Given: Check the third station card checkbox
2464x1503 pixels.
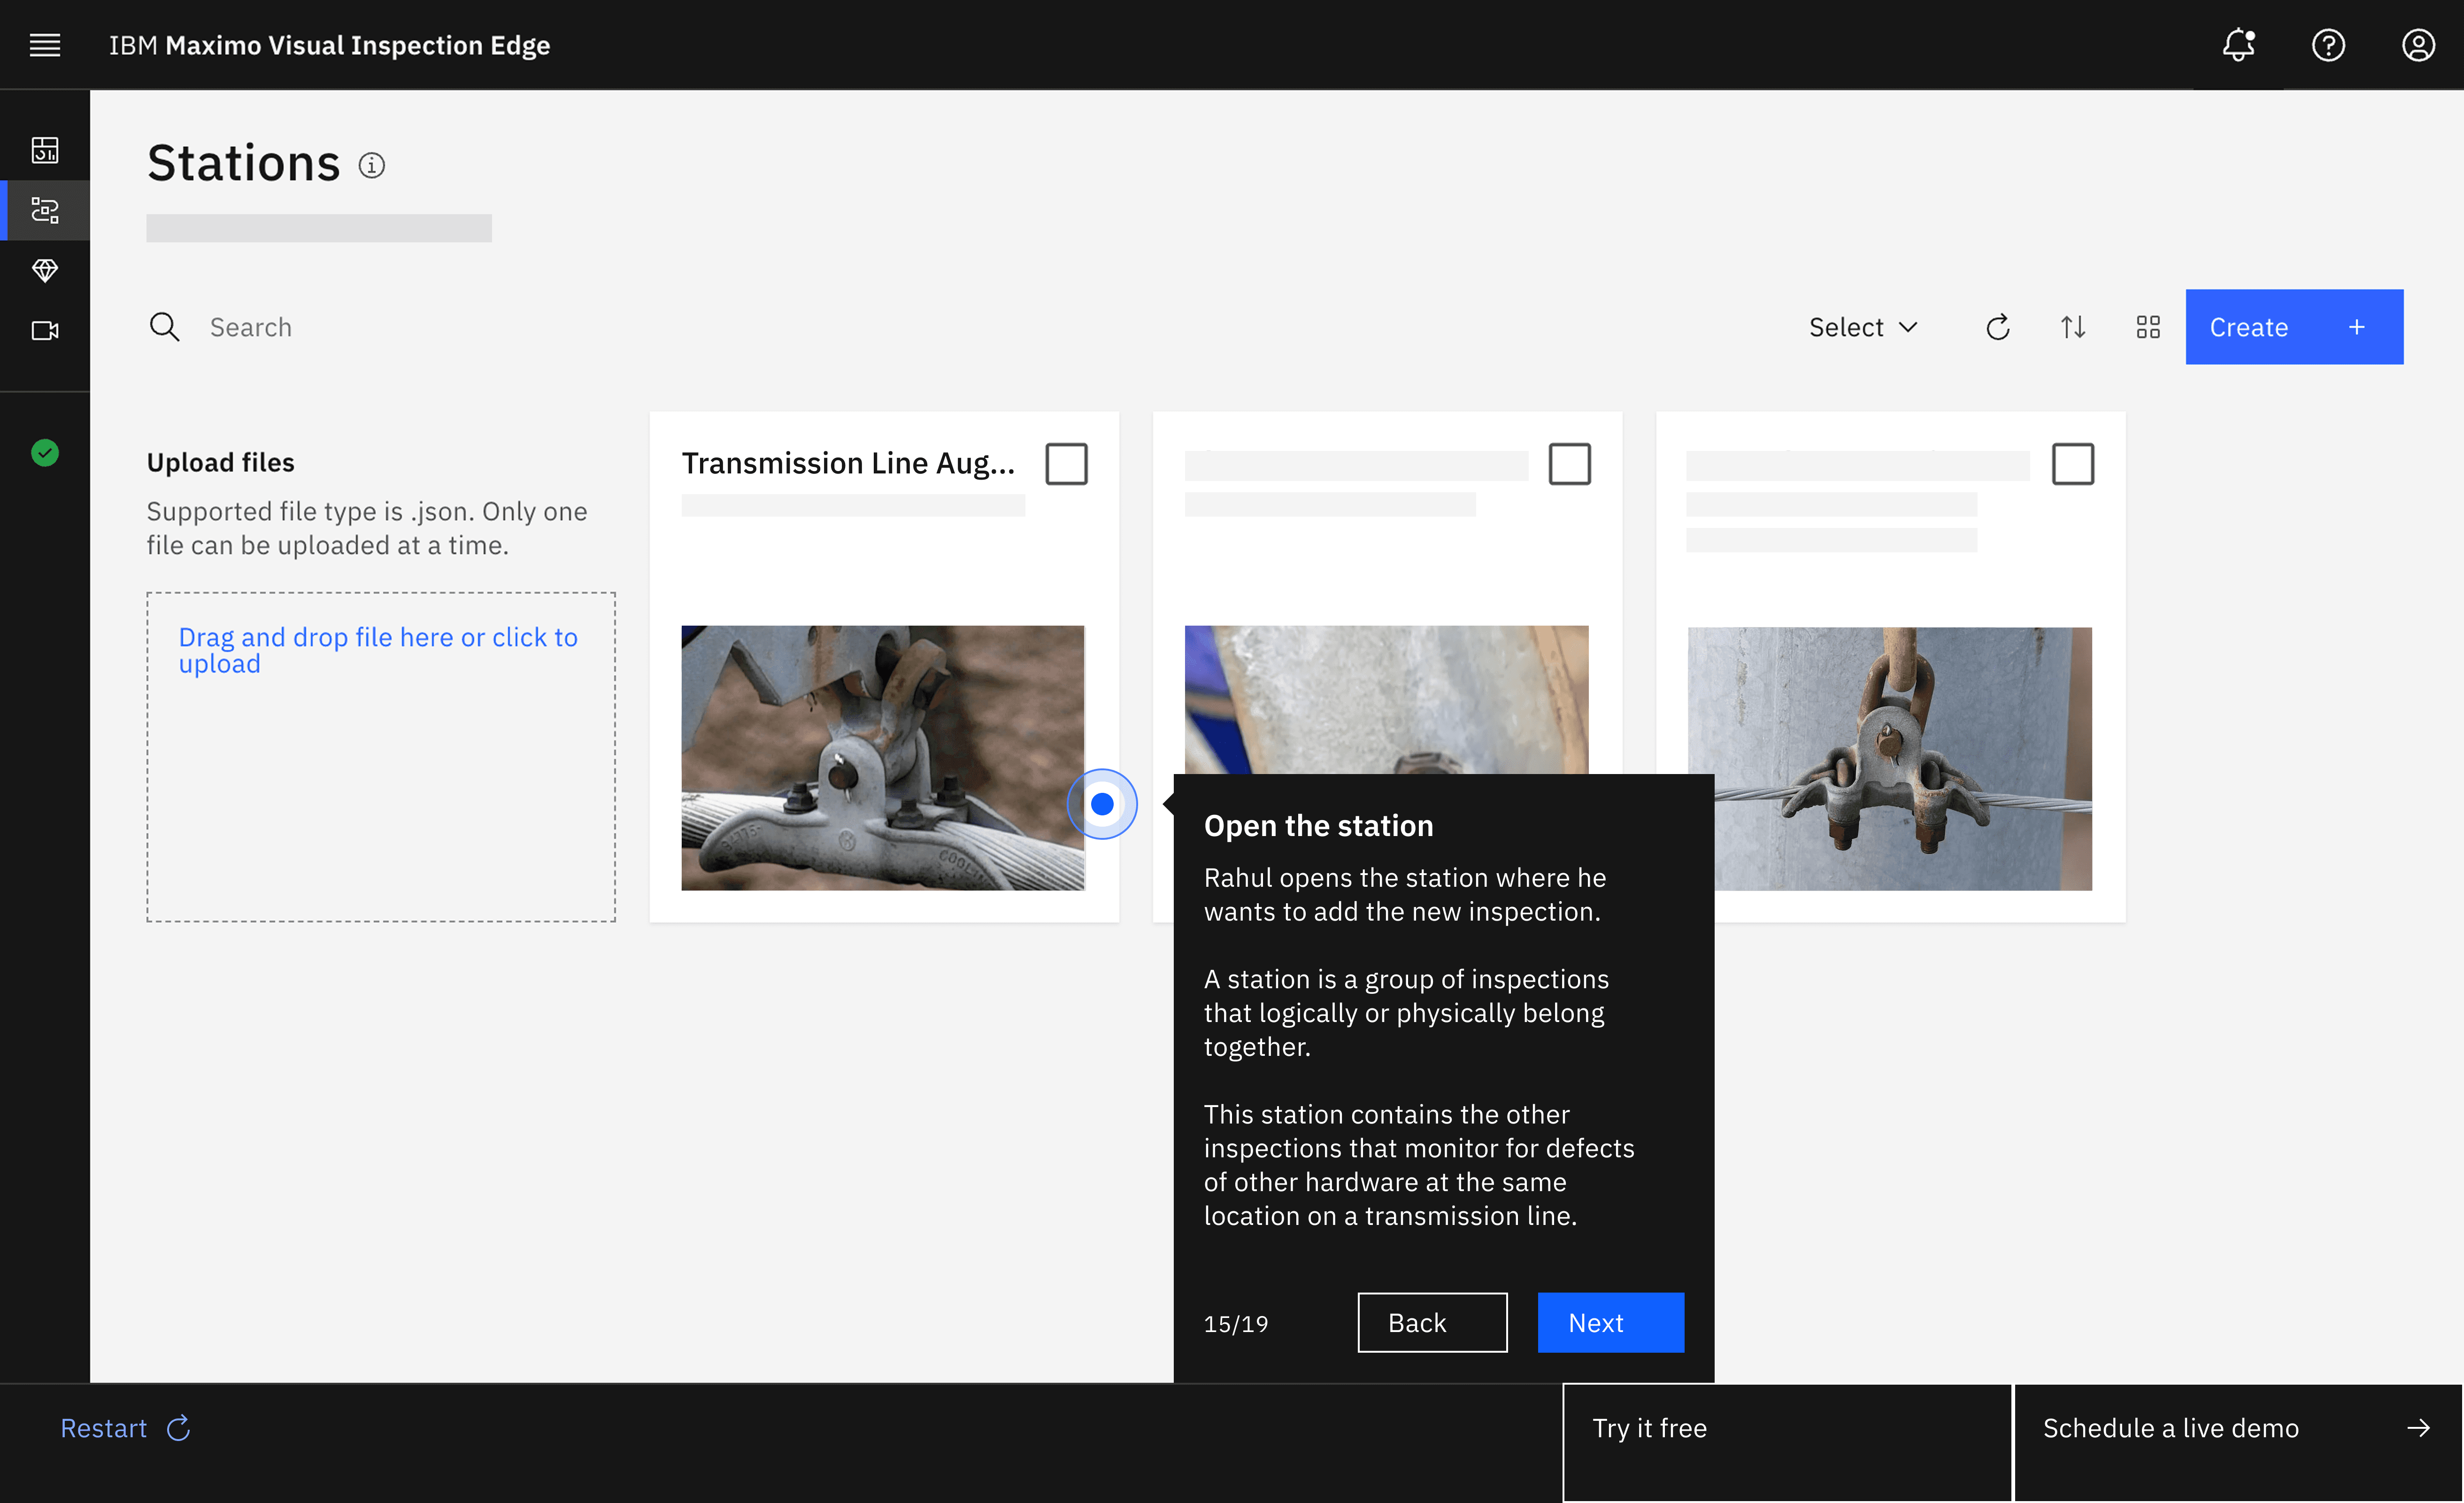Looking at the screenshot, I should [x=2072, y=465].
